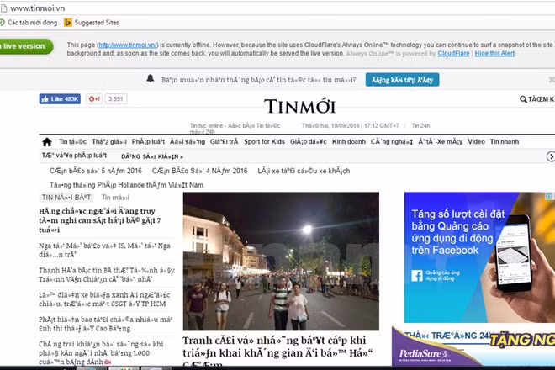The width and height of the screenshot is (555, 370).
Task: Click the date line showing 19/09/2016
Action: (350, 125)
